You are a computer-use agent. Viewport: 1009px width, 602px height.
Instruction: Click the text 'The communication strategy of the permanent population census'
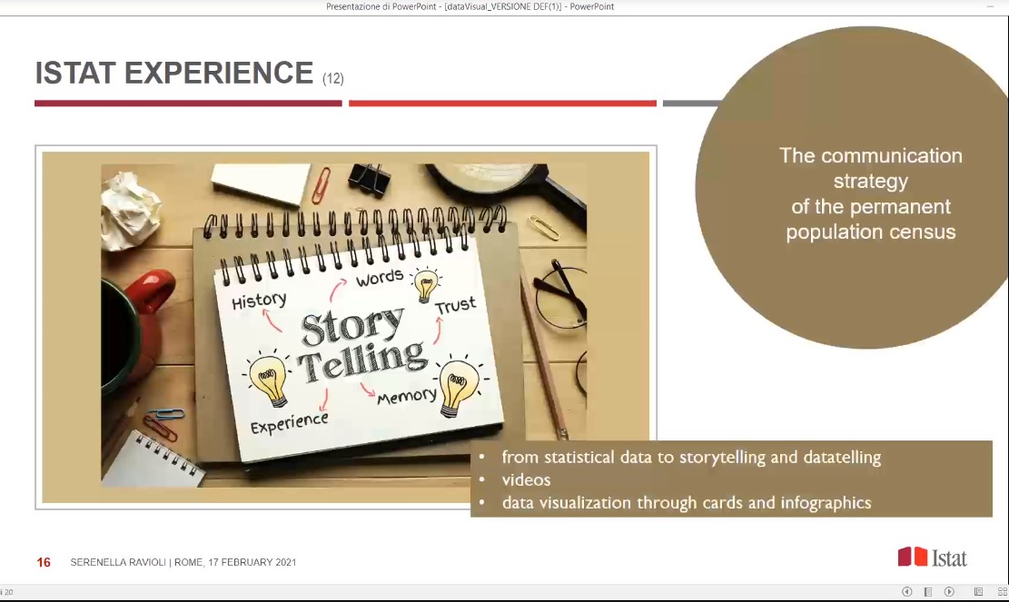coord(871,193)
